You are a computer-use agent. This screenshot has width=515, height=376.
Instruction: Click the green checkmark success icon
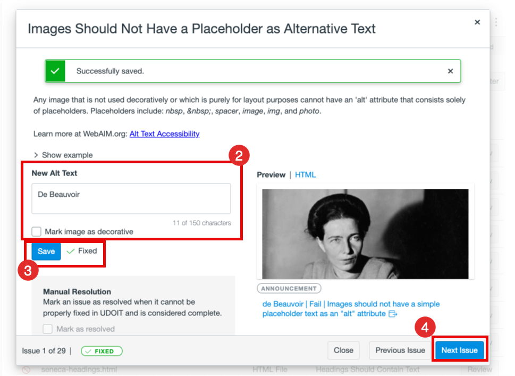(x=55, y=71)
